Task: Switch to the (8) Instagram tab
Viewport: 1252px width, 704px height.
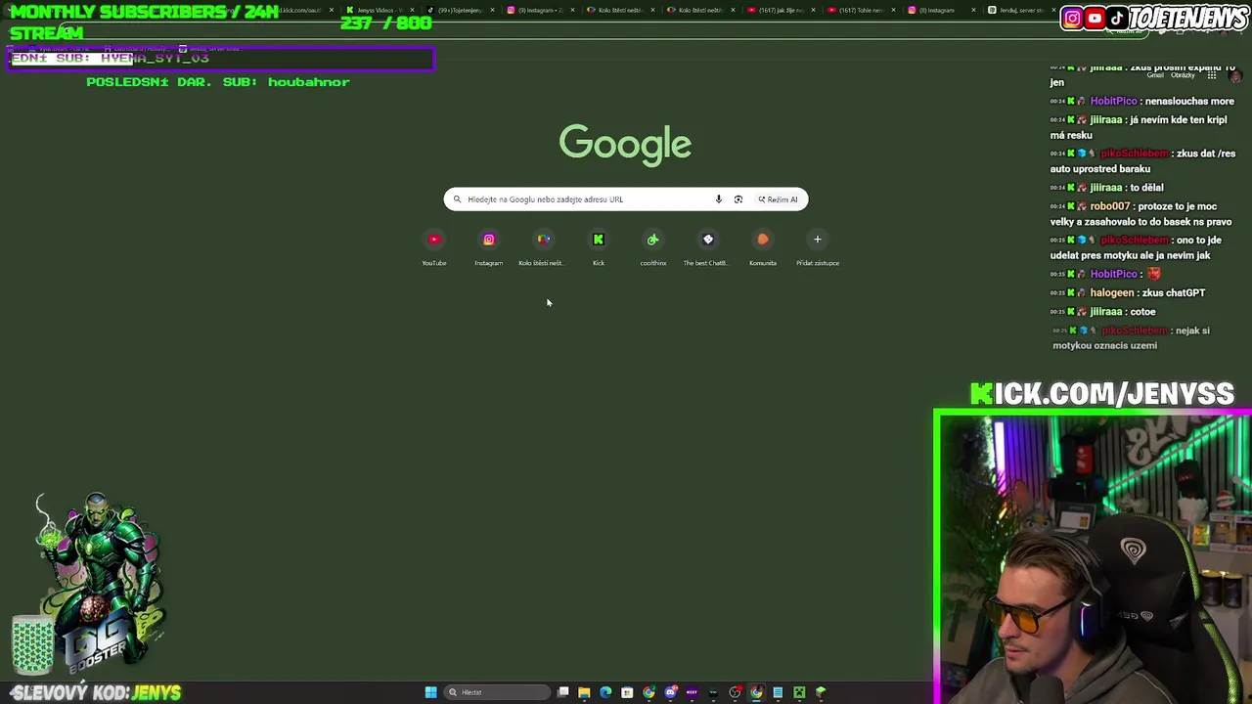Action: point(942,10)
